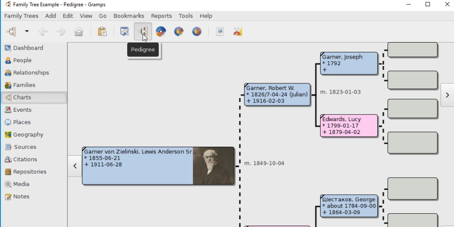Open the Sources category
Image resolution: width=454 pixels, height=227 pixels.
(34, 147)
